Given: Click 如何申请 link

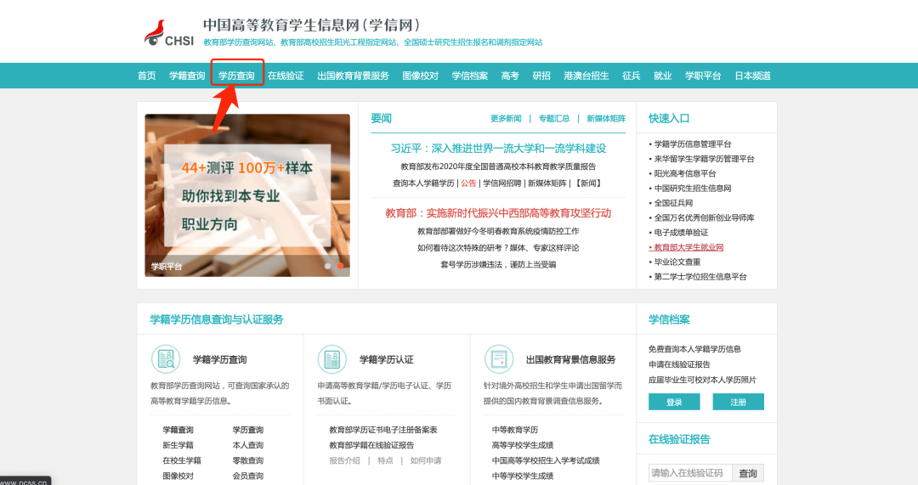Looking at the screenshot, I should coord(426,460).
